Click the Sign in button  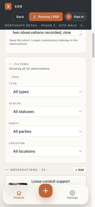[75, 17]
